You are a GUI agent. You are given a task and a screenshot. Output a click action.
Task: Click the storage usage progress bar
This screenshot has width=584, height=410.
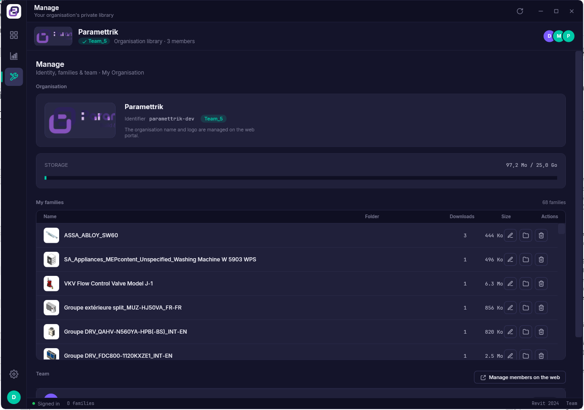pos(301,178)
